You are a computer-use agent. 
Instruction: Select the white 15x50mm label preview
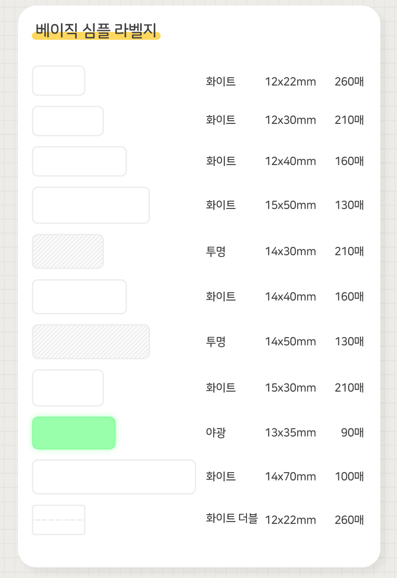pos(91,205)
